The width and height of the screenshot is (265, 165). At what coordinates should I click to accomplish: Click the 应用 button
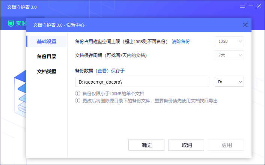[226, 145]
